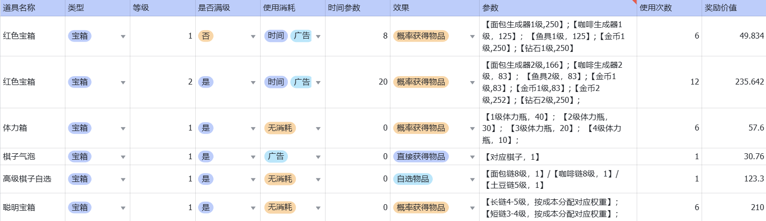
Task: Select 参数 cell containing 对应棋子，1
Action: pyautogui.click(x=558, y=157)
